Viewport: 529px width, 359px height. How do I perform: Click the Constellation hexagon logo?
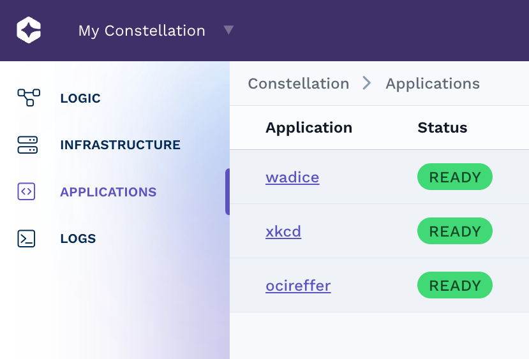click(x=29, y=31)
